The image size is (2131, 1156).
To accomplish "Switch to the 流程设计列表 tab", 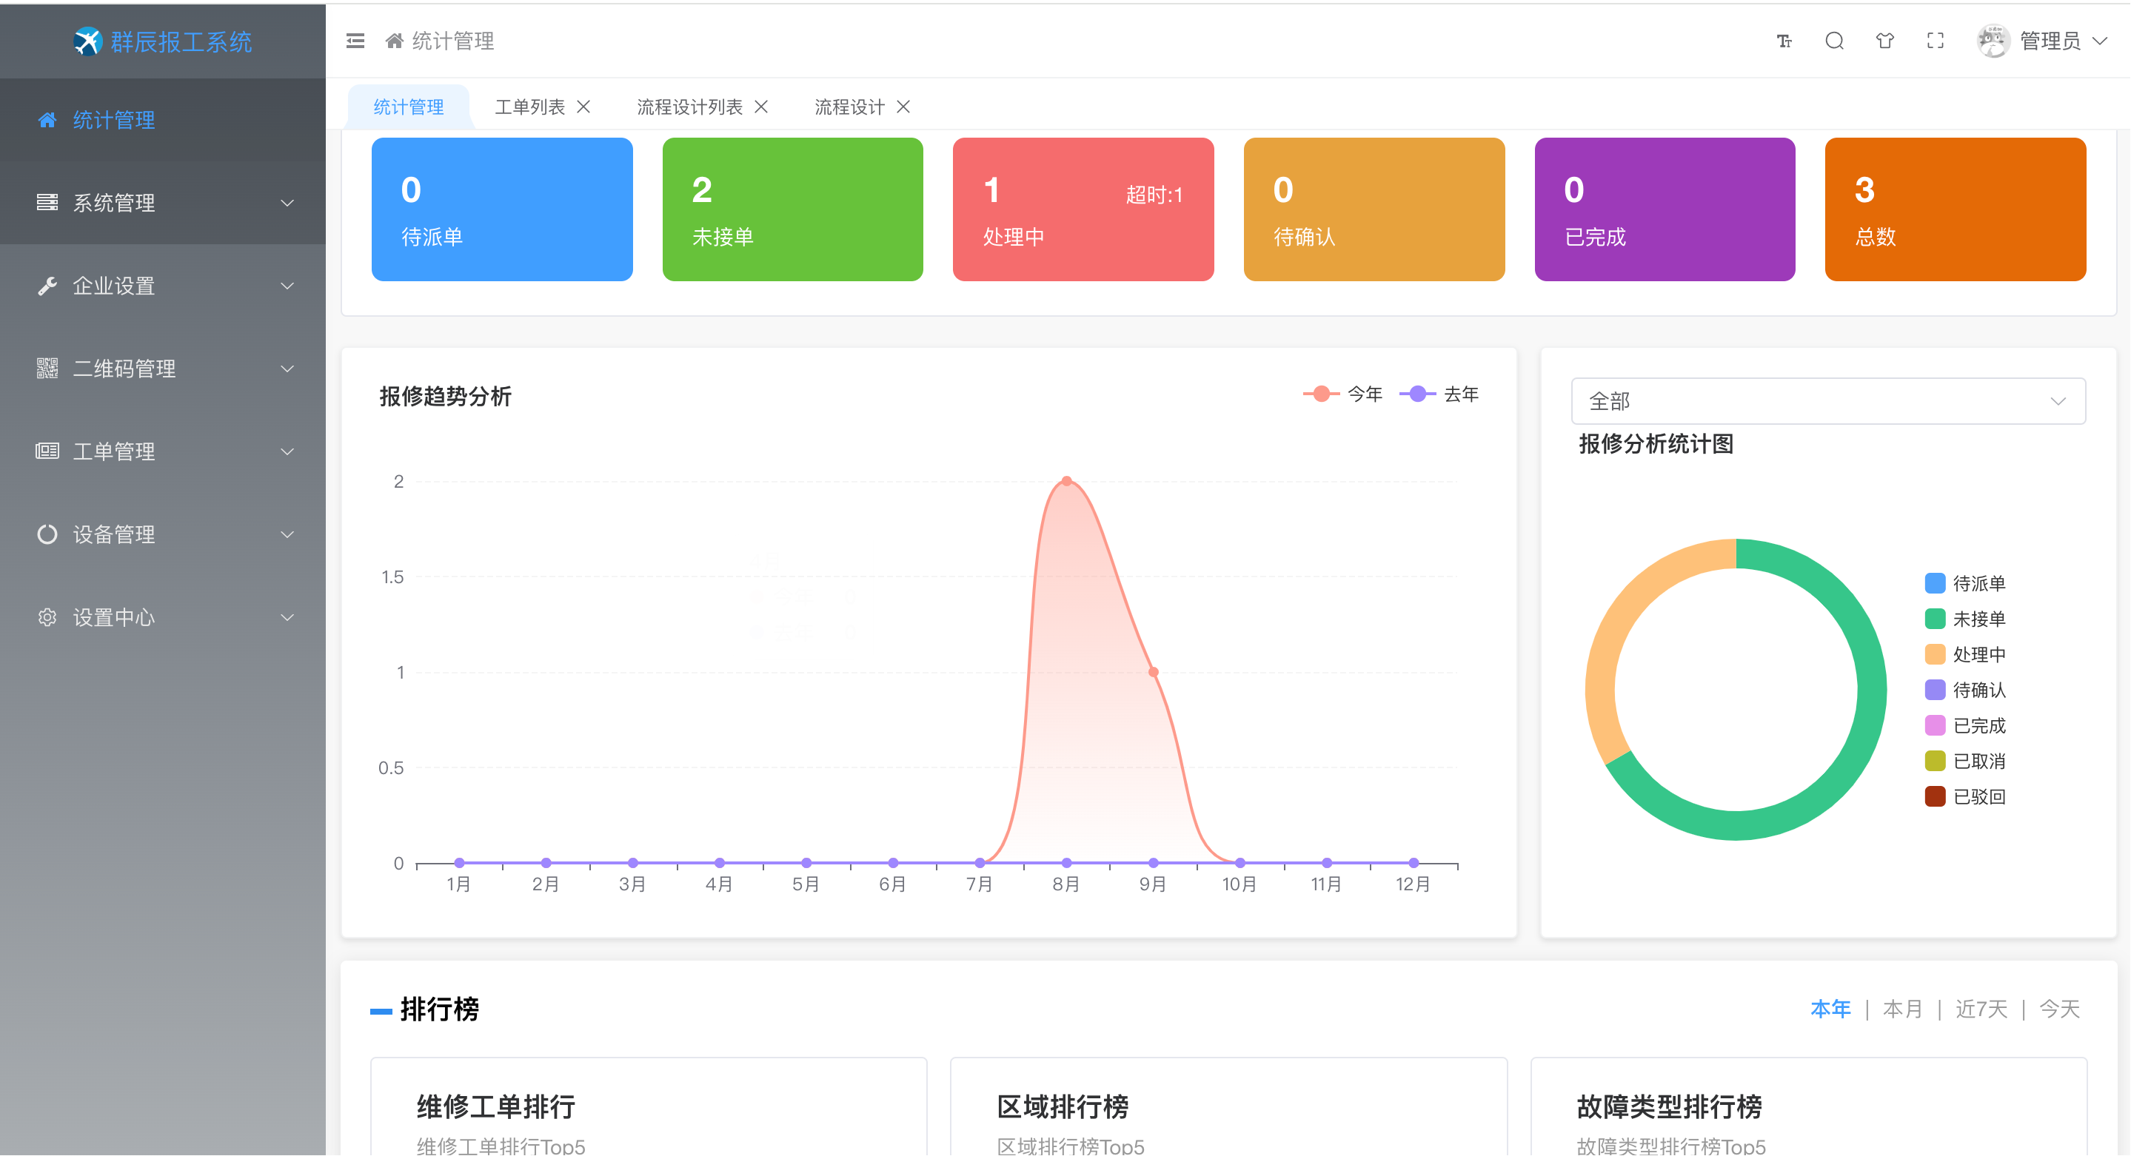I will [x=689, y=107].
